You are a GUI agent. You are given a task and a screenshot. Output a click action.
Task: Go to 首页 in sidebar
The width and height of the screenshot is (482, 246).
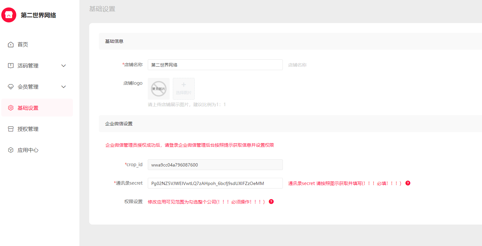23,44
